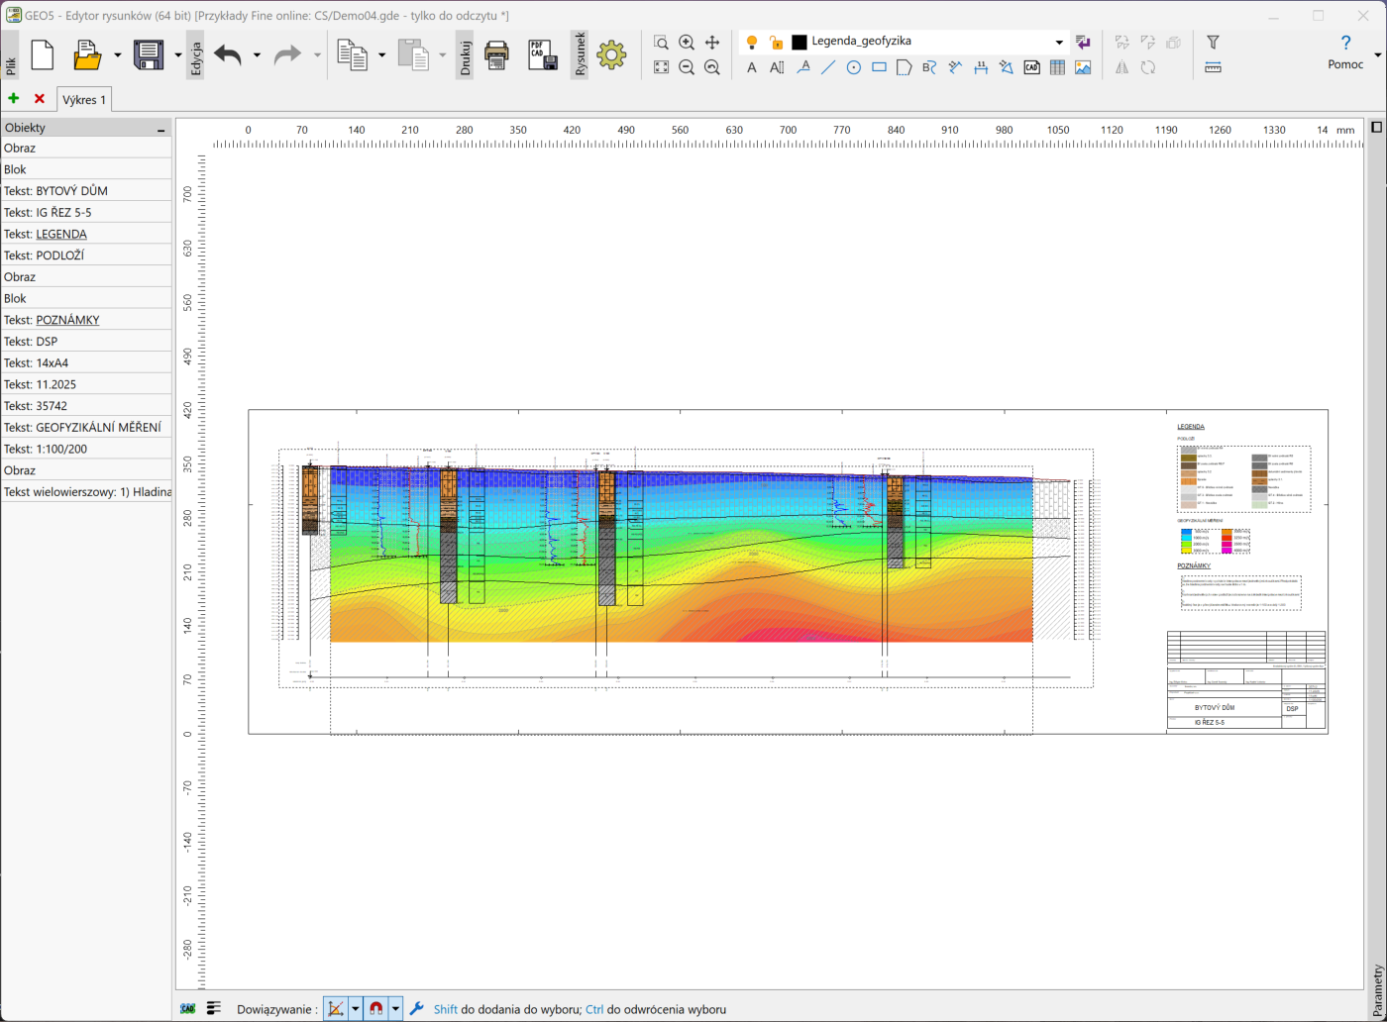This screenshot has width=1387, height=1022.
Task: Expand the open file dropdown arrow
Action: click(x=117, y=55)
